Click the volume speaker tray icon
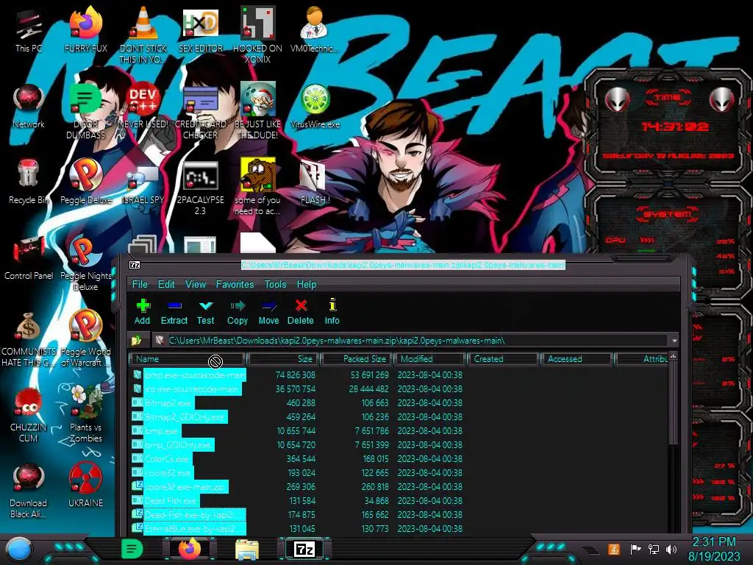753x565 pixels. [x=671, y=549]
